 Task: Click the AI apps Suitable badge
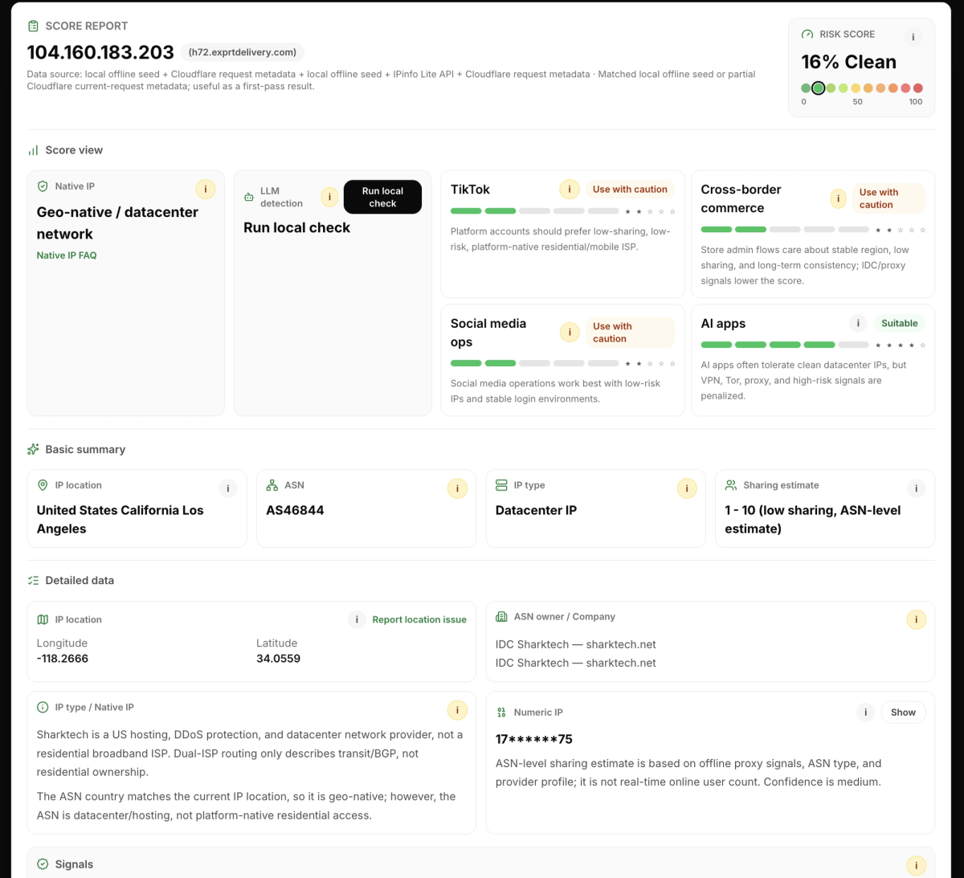[899, 323]
